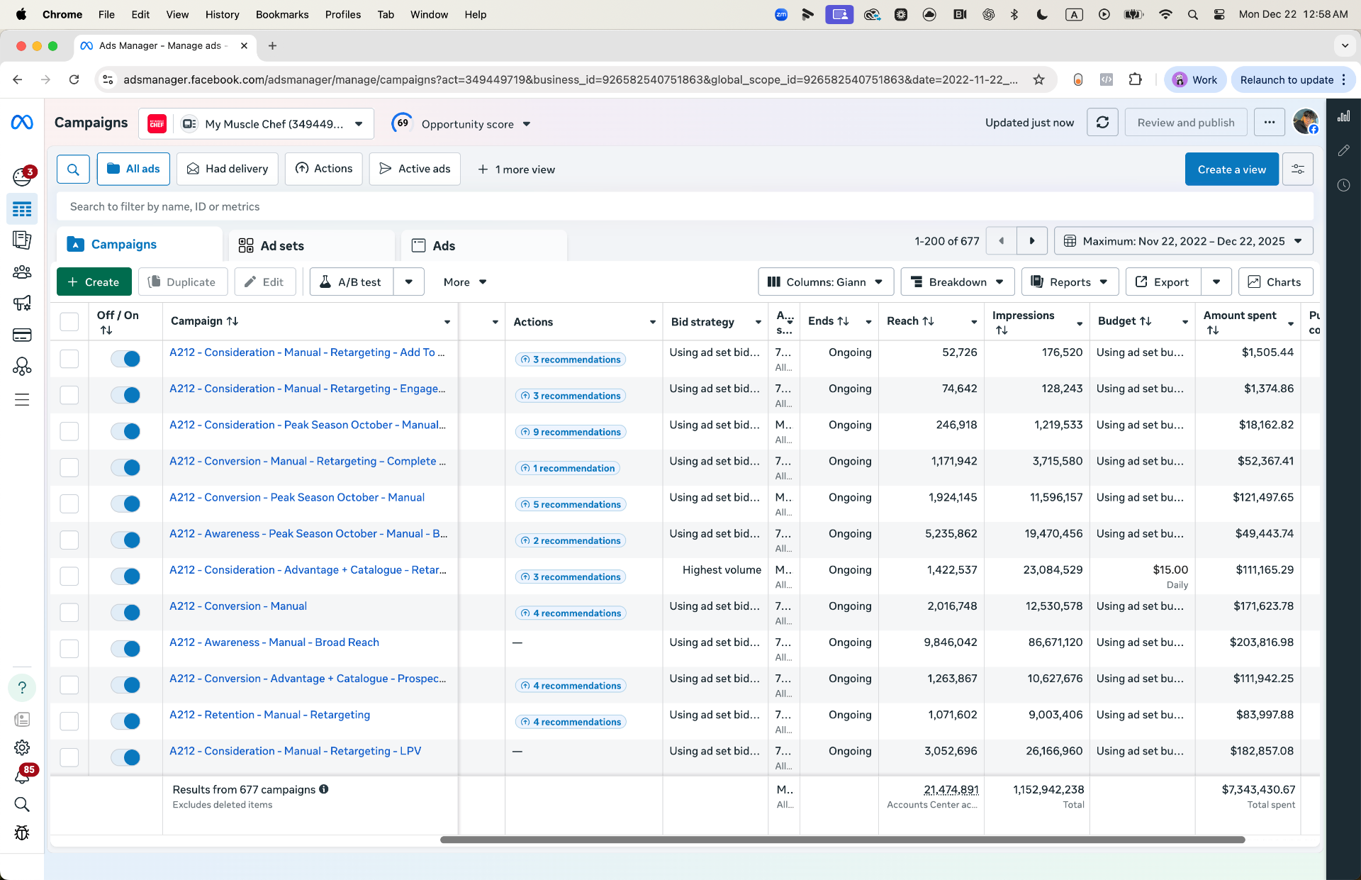Open the All tools hamburger icon
Image resolution: width=1361 pixels, height=880 pixels.
click(x=22, y=400)
